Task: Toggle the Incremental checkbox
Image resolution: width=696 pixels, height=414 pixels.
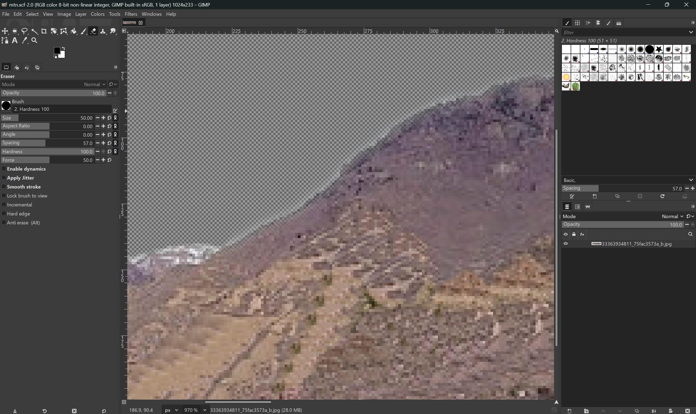Action: [x=4, y=205]
